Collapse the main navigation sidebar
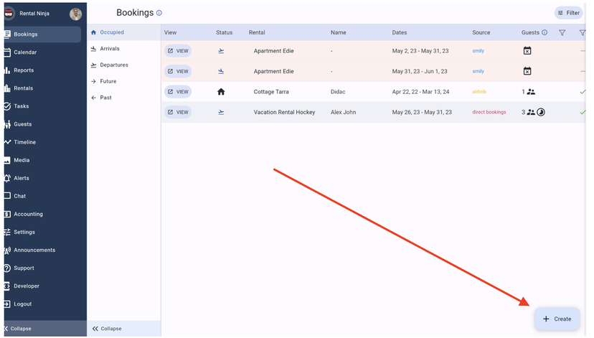 click(x=17, y=329)
